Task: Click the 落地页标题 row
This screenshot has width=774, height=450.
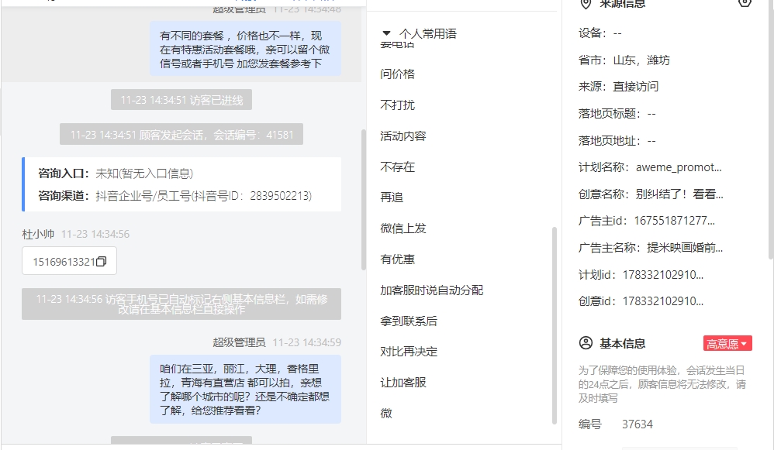Action: (x=617, y=114)
